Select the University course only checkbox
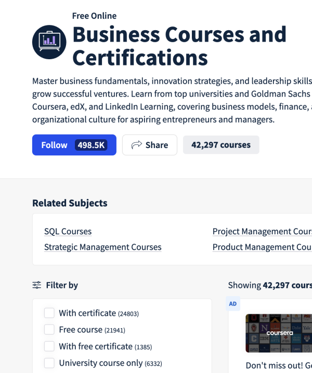Image resolution: width=312 pixels, height=373 pixels. [49, 363]
